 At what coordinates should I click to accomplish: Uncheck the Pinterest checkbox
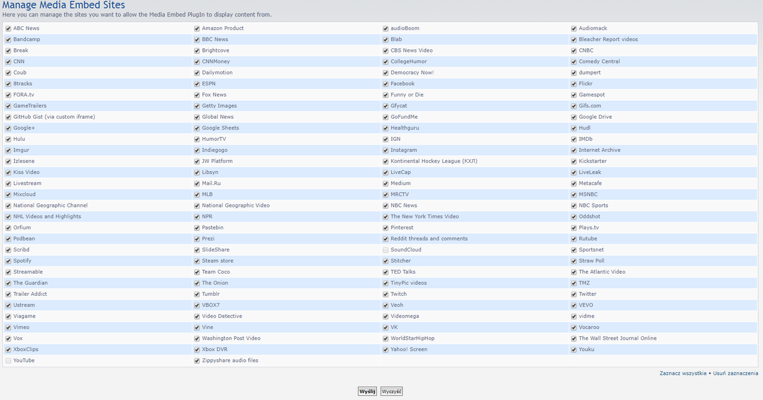[x=386, y=228]
